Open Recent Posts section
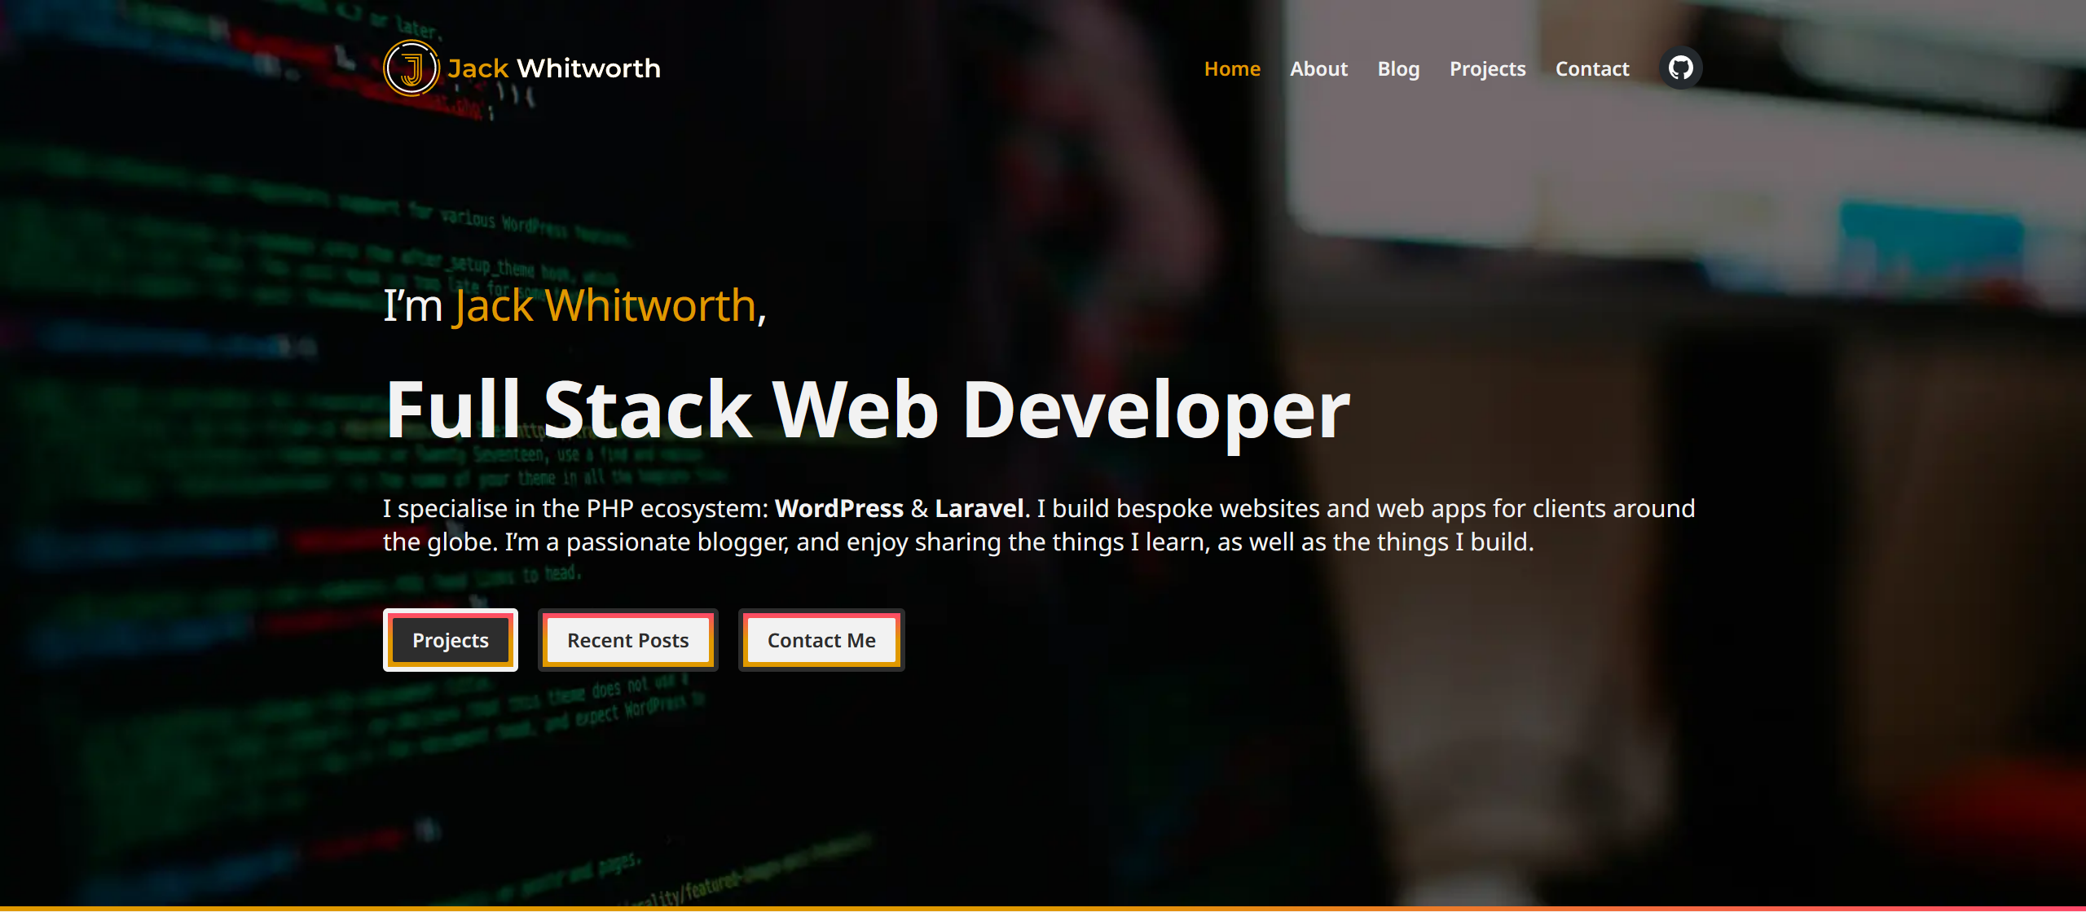 (628, 641)
